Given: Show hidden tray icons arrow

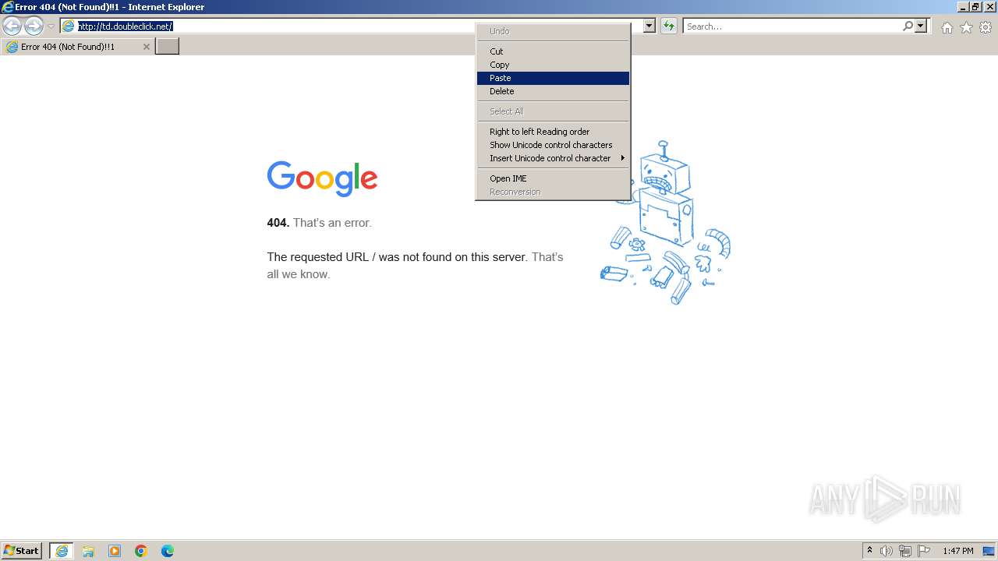Looking at the screenshot, I should click(869, 551).
